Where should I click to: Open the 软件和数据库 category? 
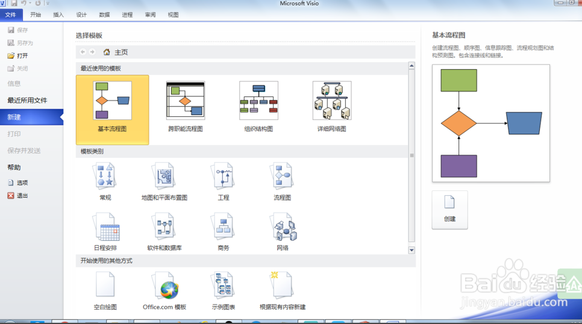(164, 232)
